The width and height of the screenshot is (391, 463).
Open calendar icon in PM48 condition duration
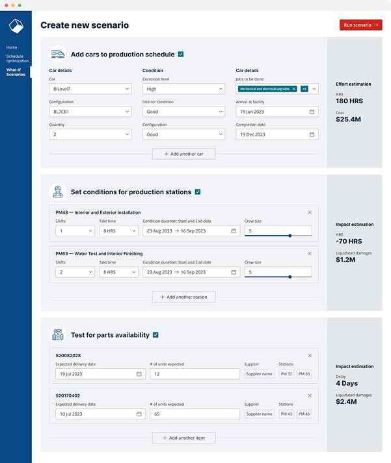[x=234, y=231]
